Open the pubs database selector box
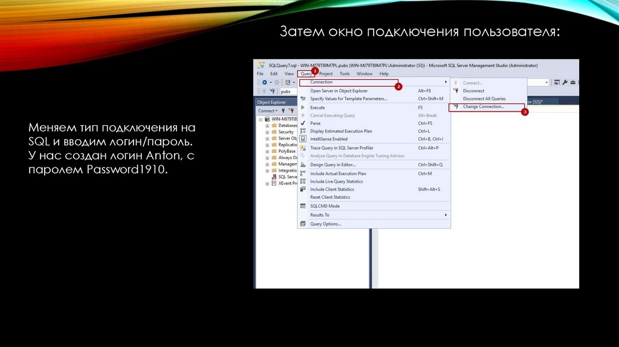 pyautogui.click(x=287, y=91)
